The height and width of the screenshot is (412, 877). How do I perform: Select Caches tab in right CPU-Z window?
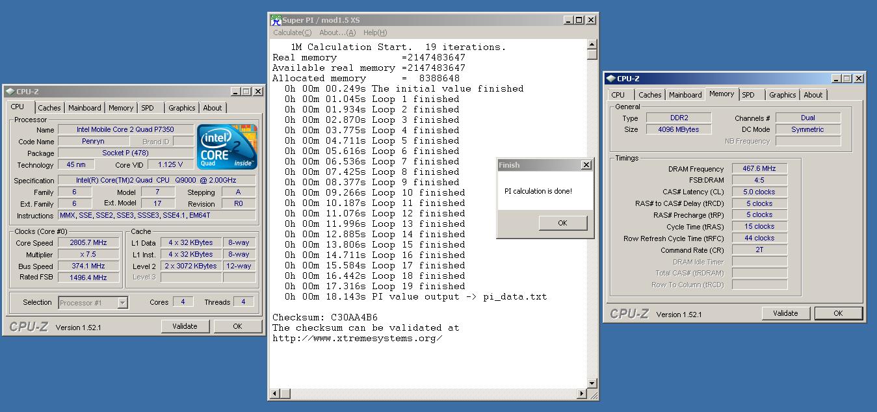(x=649, y=95)
